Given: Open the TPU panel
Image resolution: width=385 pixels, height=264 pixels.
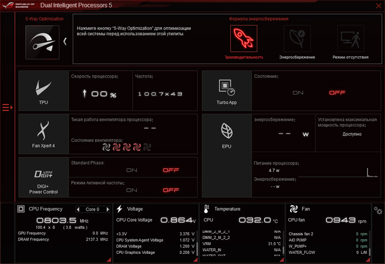Looking at the screenshot, I should 44,91.
